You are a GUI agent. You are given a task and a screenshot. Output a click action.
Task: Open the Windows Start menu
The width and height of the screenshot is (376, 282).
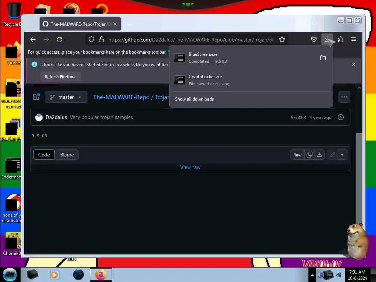click(x=10, y=275)
